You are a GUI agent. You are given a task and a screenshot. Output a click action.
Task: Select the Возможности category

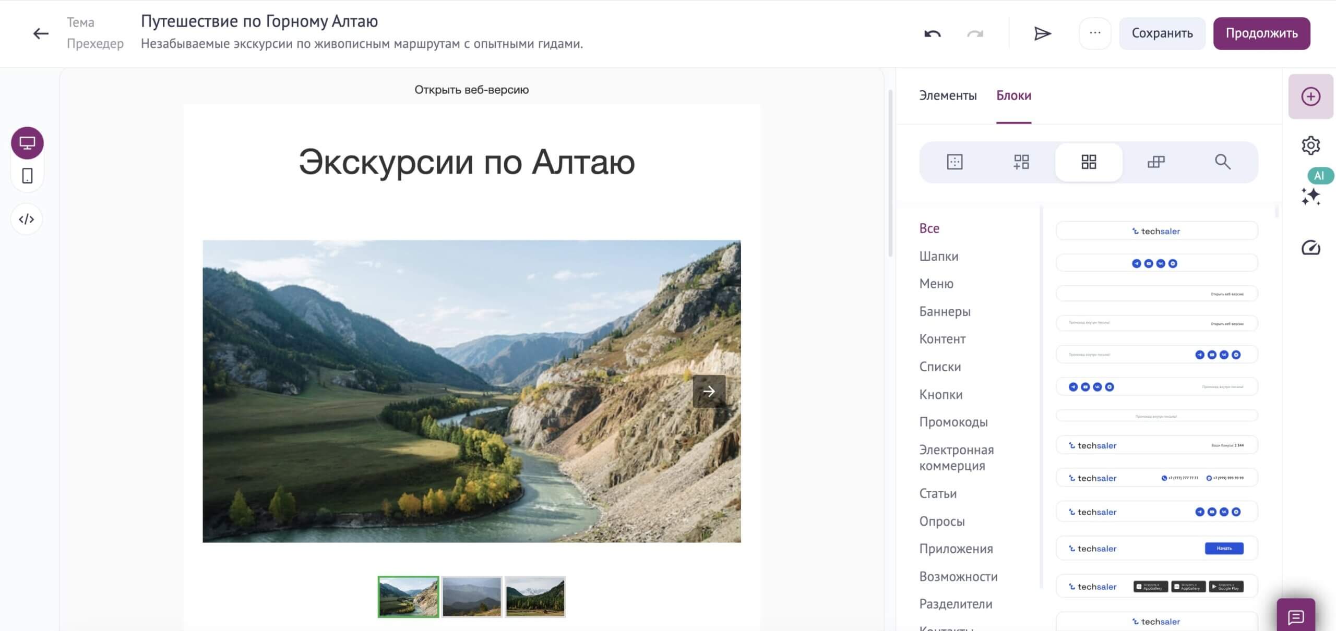(958, 576)
